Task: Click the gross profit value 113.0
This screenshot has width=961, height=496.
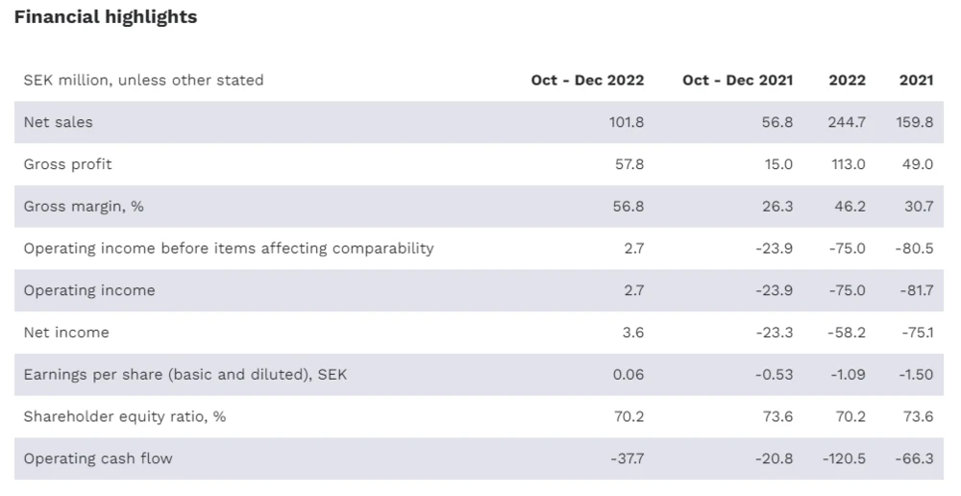Action: coord(848,164)
